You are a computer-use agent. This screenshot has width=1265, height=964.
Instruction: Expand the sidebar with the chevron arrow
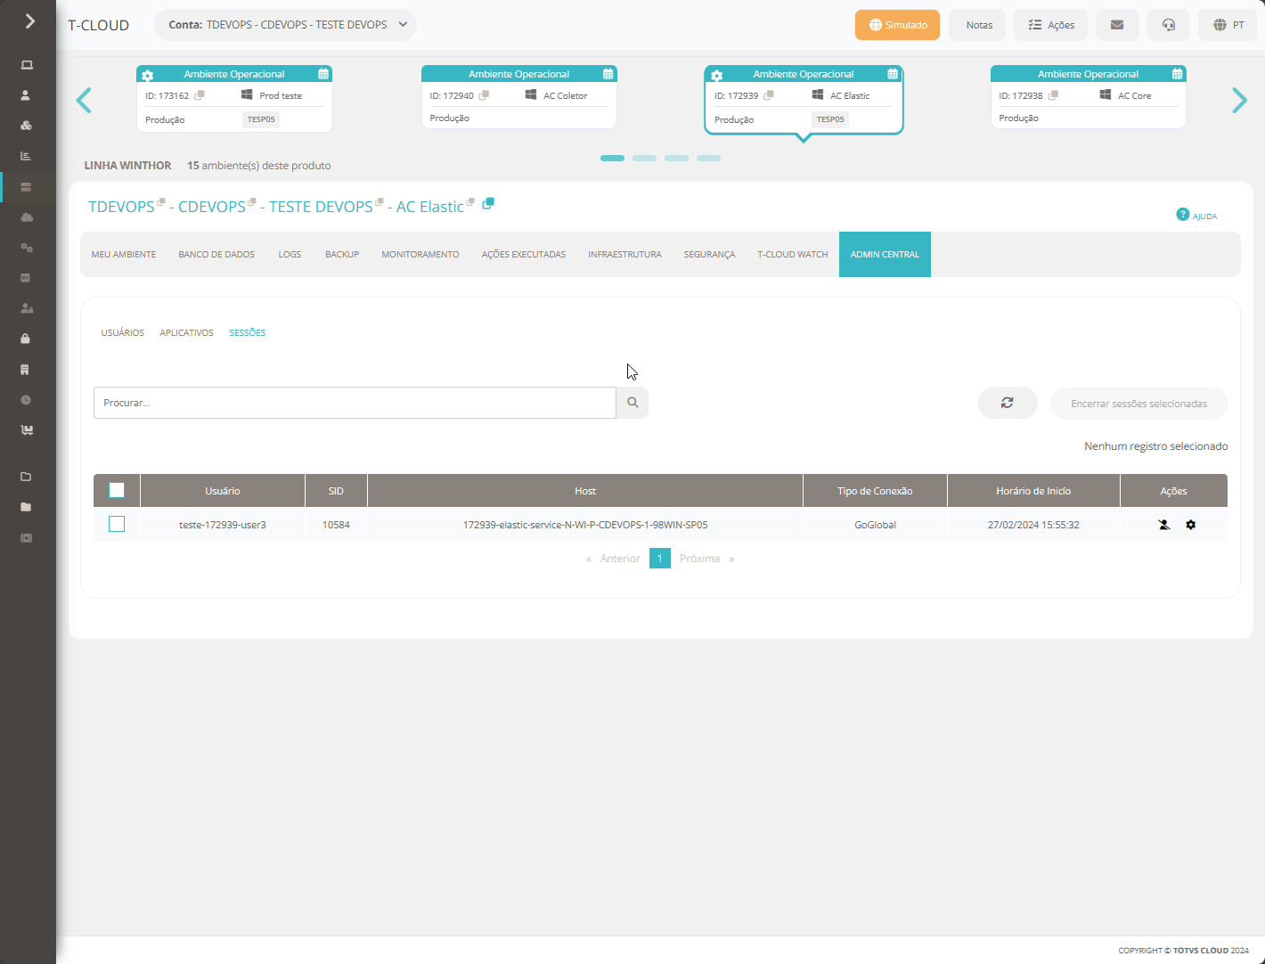[x=30, y=20]
